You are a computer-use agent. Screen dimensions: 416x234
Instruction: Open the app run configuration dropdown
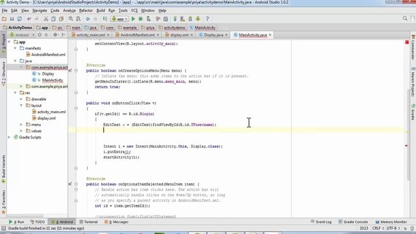click(x=120, y=19)
